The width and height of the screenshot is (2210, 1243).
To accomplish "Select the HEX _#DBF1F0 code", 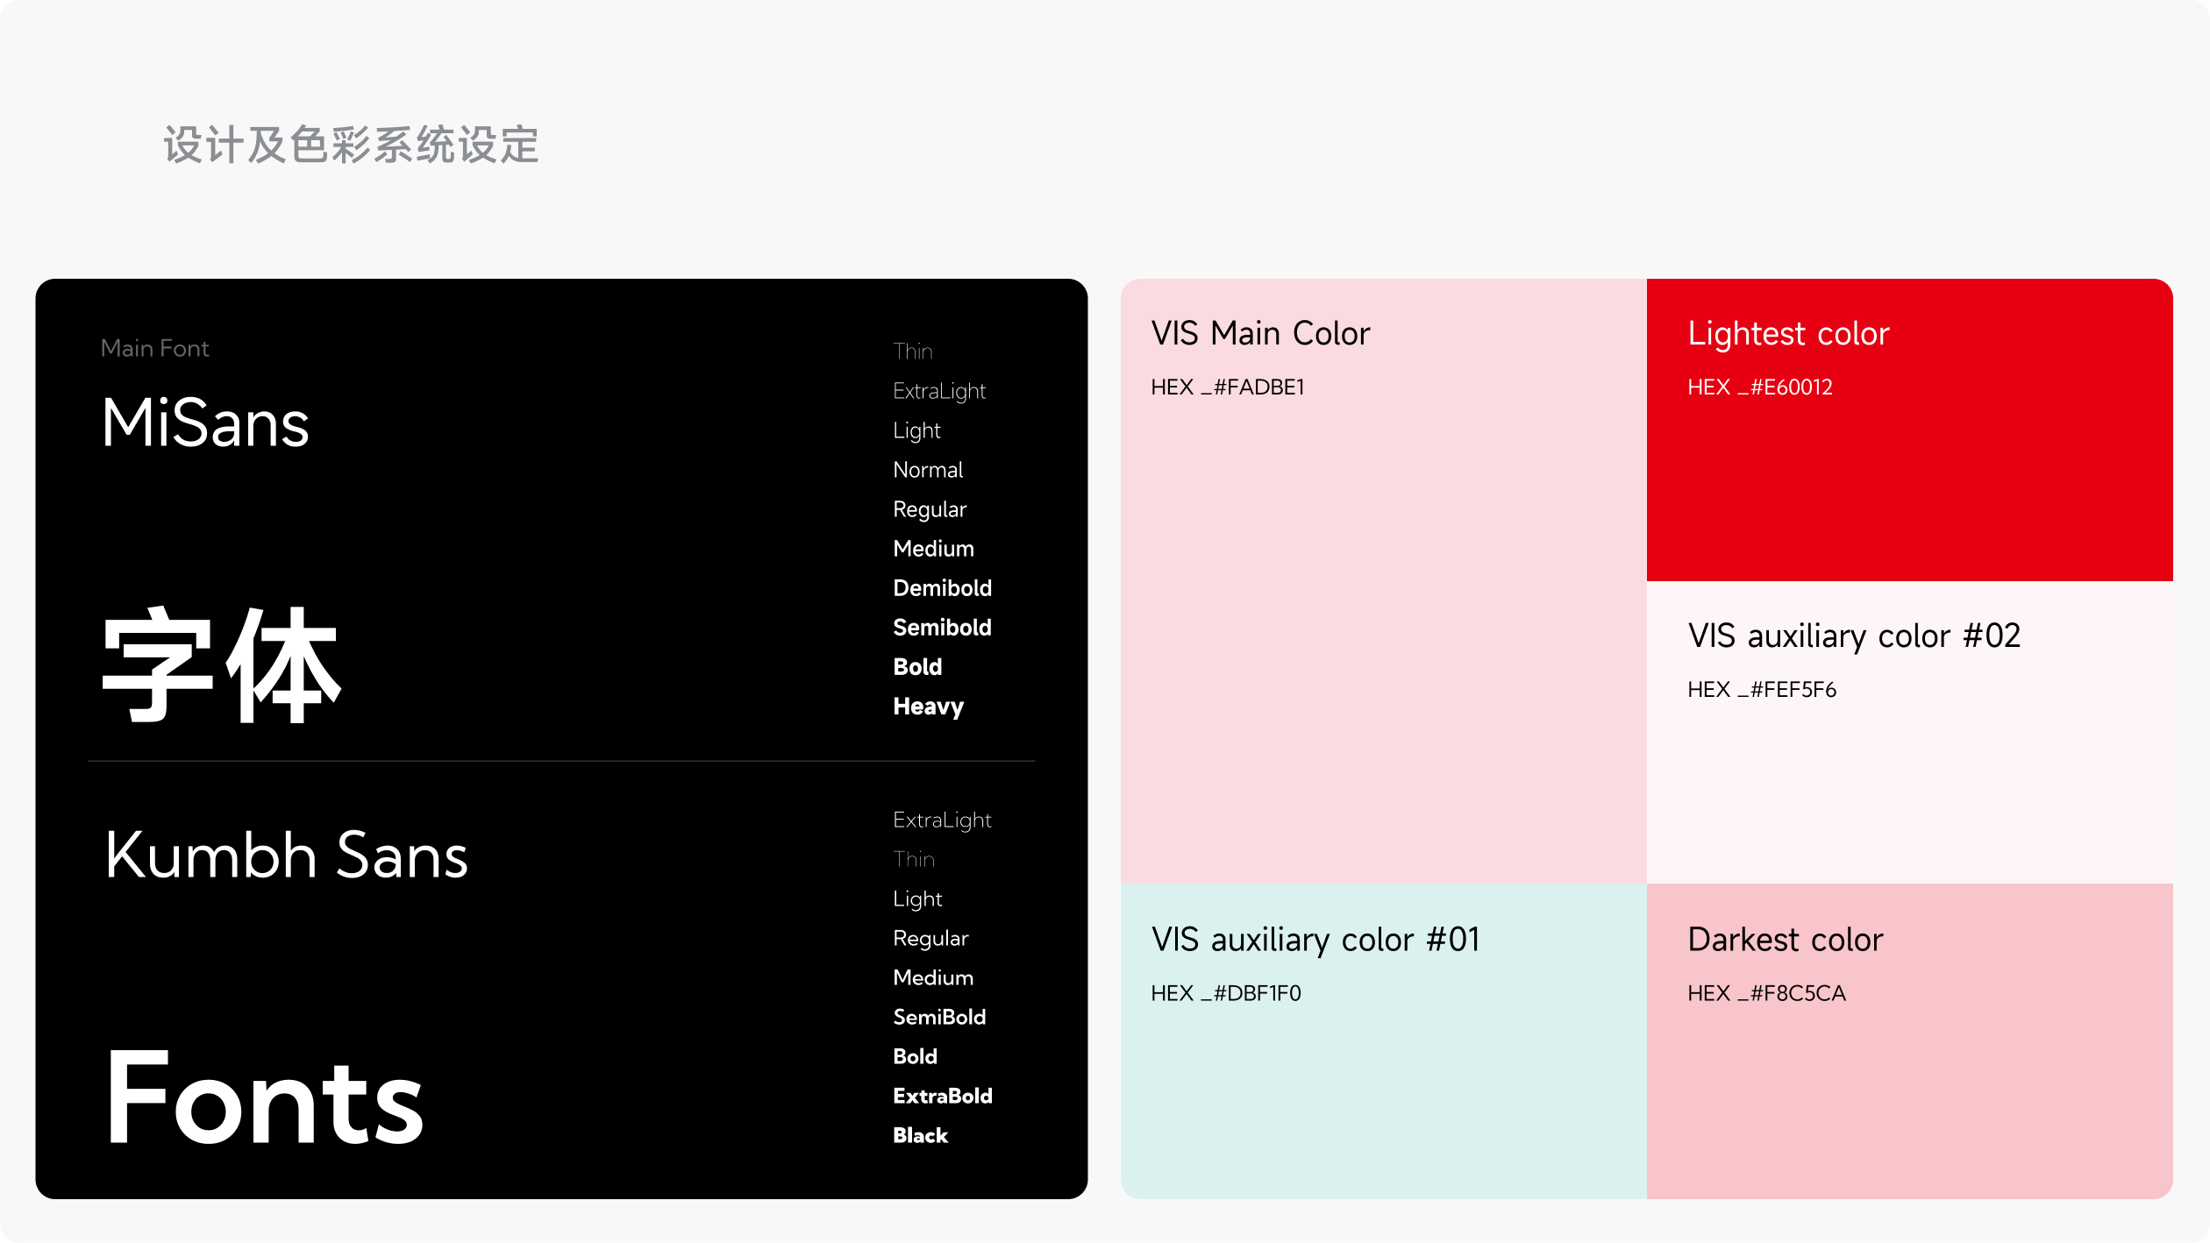I will (1225, 993).
